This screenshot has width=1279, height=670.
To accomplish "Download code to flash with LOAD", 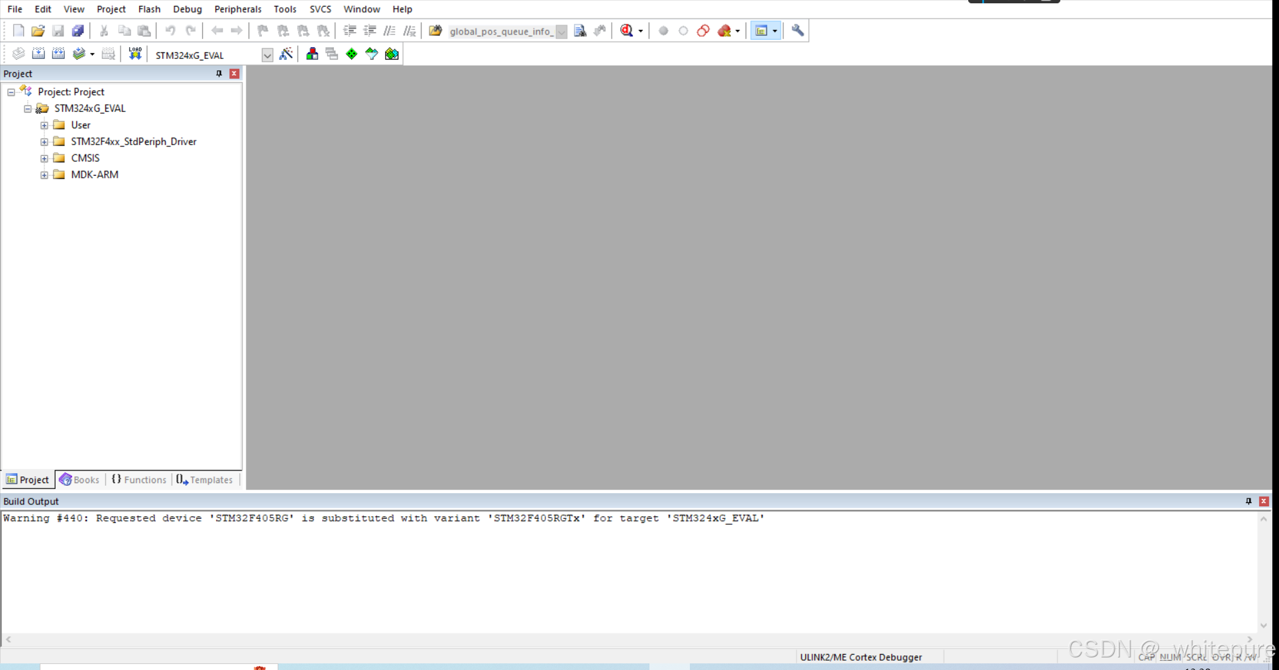I will 135,54.
